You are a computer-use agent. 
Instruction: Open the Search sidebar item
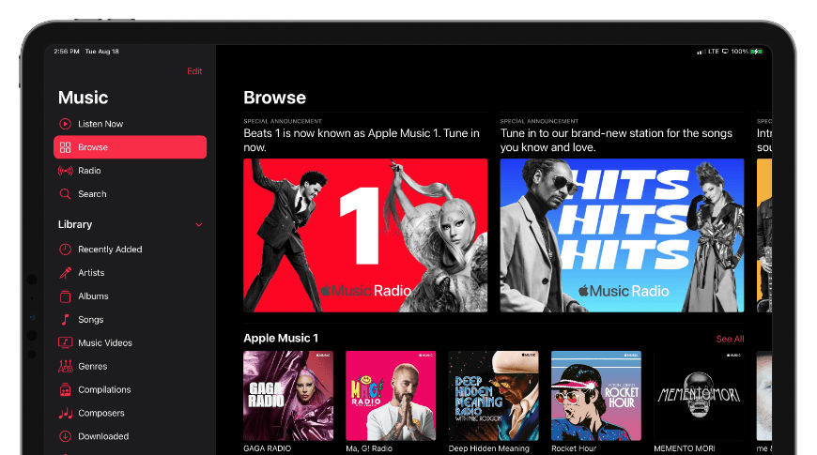click(x=131, y=194)
